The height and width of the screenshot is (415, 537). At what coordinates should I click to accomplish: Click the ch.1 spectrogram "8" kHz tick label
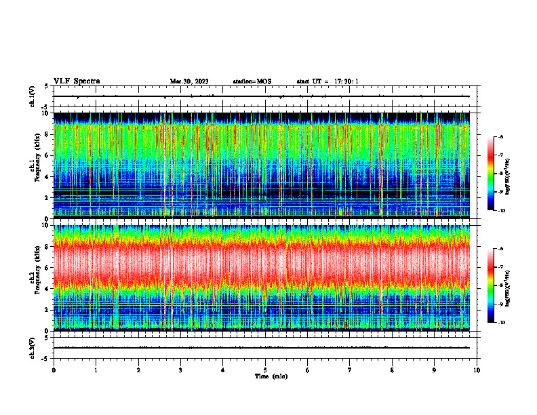pos(47,134)
